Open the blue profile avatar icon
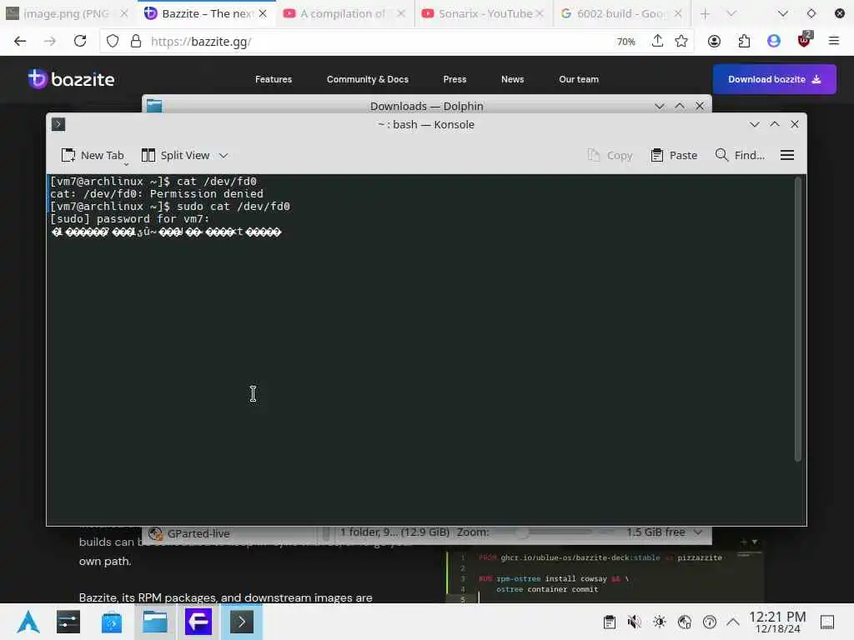Screen dimensions: 854x640 click(774, 42)
